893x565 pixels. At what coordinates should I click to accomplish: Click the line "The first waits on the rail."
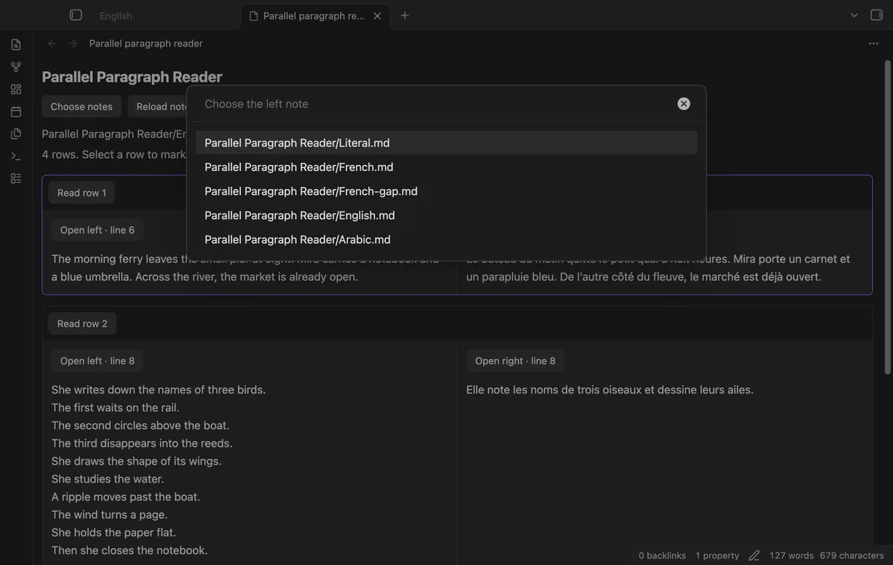coord(115,407)
